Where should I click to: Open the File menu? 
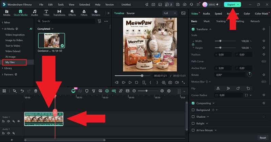pos(41,4)
